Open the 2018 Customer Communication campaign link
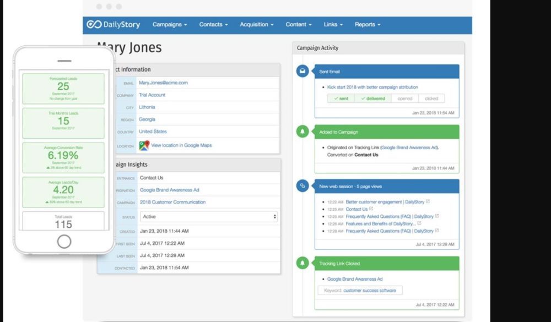The height and width of the screenshot is (322, 551). (x=172, y=202)
